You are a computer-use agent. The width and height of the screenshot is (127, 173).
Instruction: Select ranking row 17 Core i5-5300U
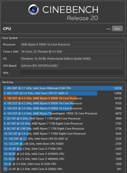point(63,169)
